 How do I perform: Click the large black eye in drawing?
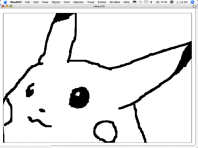pyautogui.click(x=80, y=97)
